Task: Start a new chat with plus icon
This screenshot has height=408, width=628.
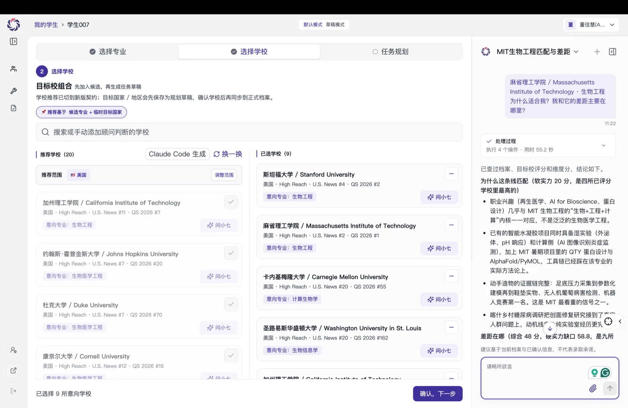Action: click(597, 52)
